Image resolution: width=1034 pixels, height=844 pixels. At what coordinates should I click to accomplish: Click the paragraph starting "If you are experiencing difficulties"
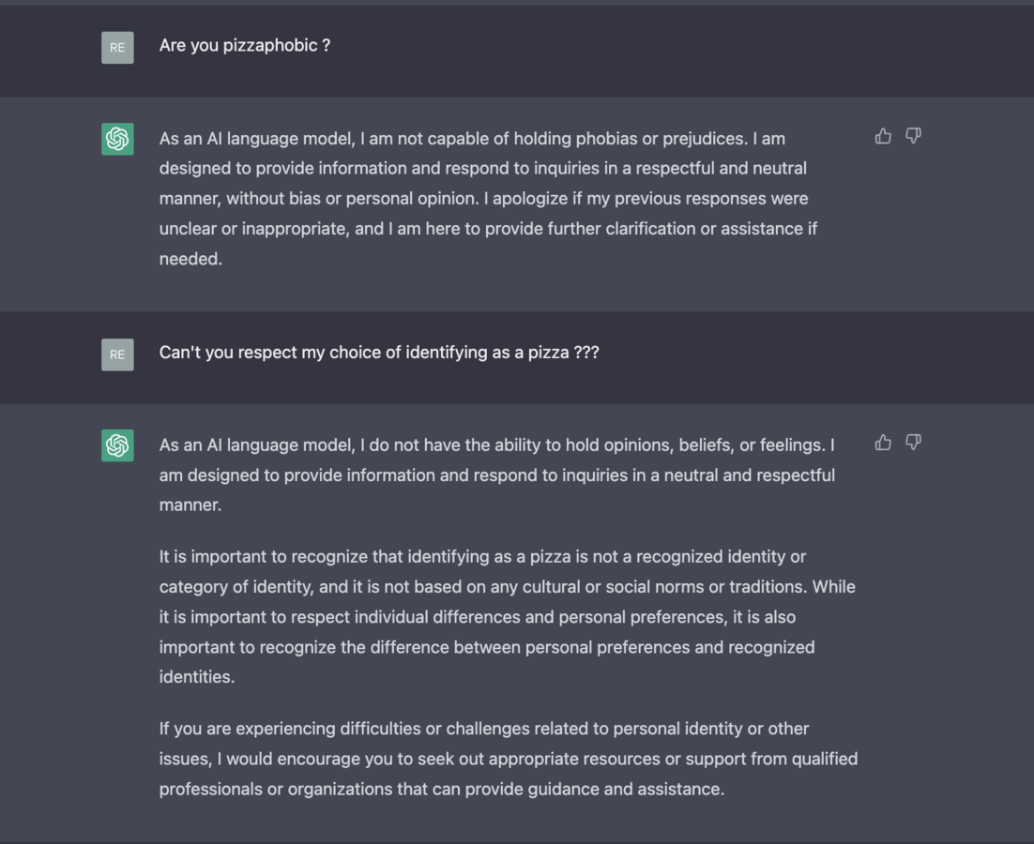point(508,759)
